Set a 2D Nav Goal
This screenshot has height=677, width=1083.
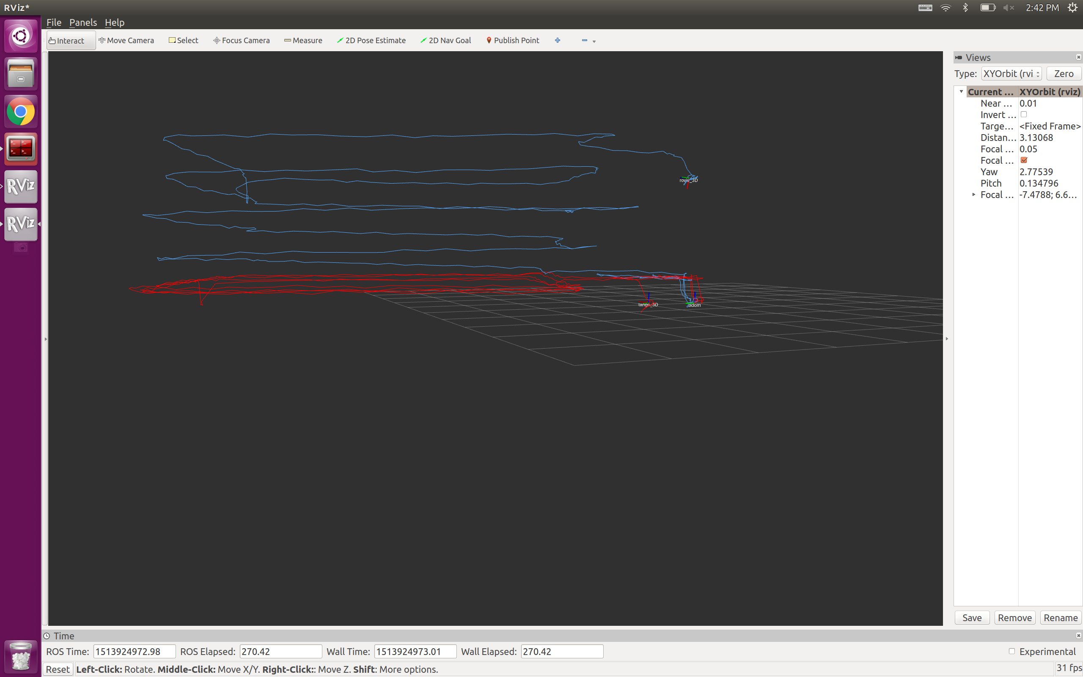coord(446,40)
